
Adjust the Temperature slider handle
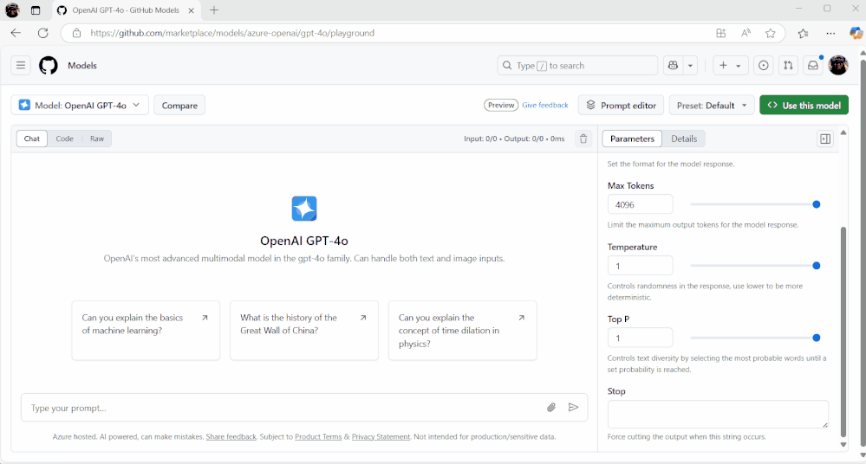817,266
